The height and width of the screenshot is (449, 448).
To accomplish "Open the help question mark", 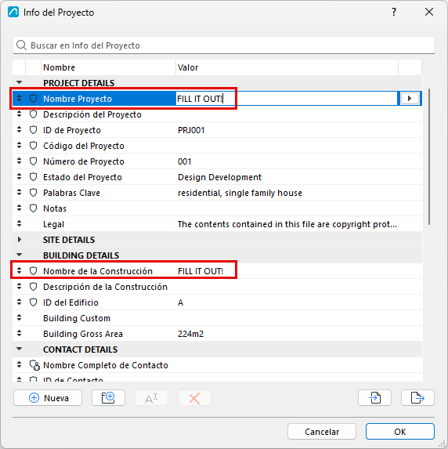I will 394,12.
